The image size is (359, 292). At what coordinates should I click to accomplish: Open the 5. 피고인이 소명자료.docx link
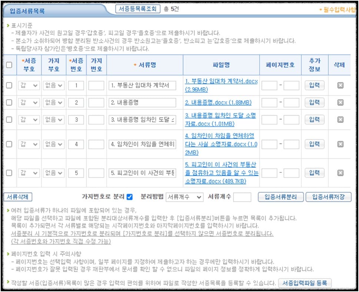pyautogui.click(x=221, y=172)
